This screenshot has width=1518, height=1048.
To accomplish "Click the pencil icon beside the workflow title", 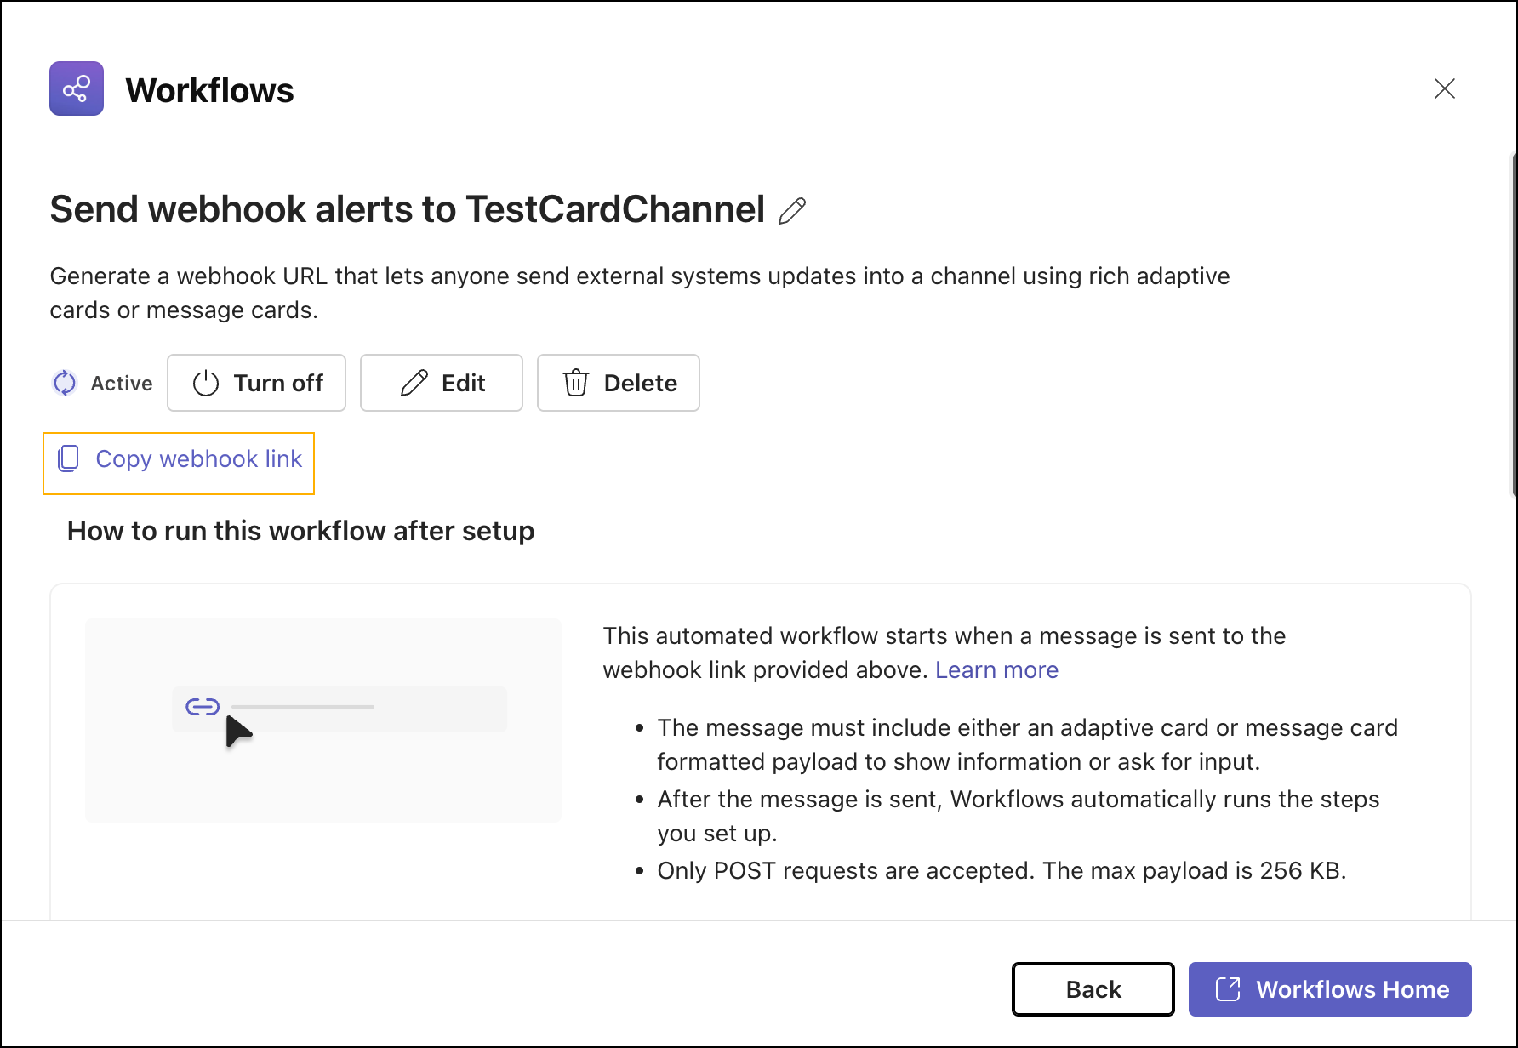I will 792,211.
